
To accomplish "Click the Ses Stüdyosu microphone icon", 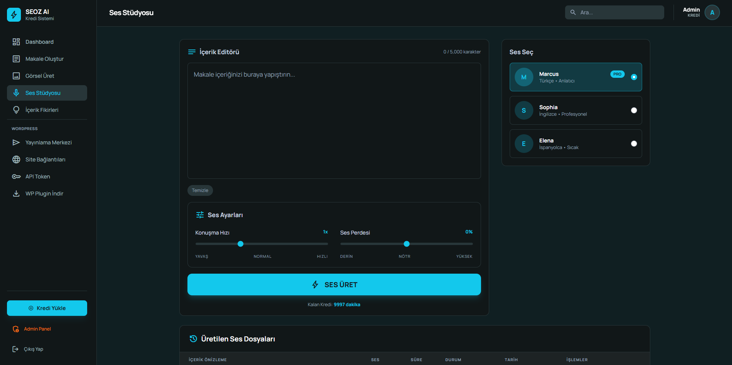I will (16, 93).
